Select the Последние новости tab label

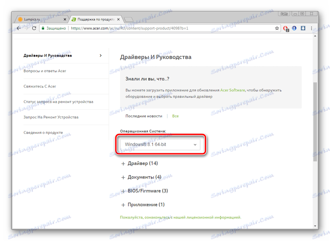[x=144, y=116]
